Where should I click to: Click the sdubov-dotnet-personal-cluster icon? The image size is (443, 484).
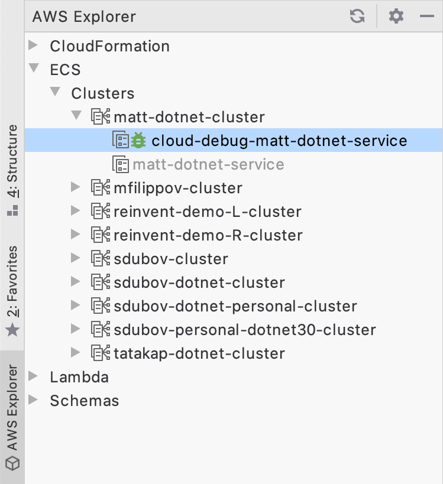[101, 306]
